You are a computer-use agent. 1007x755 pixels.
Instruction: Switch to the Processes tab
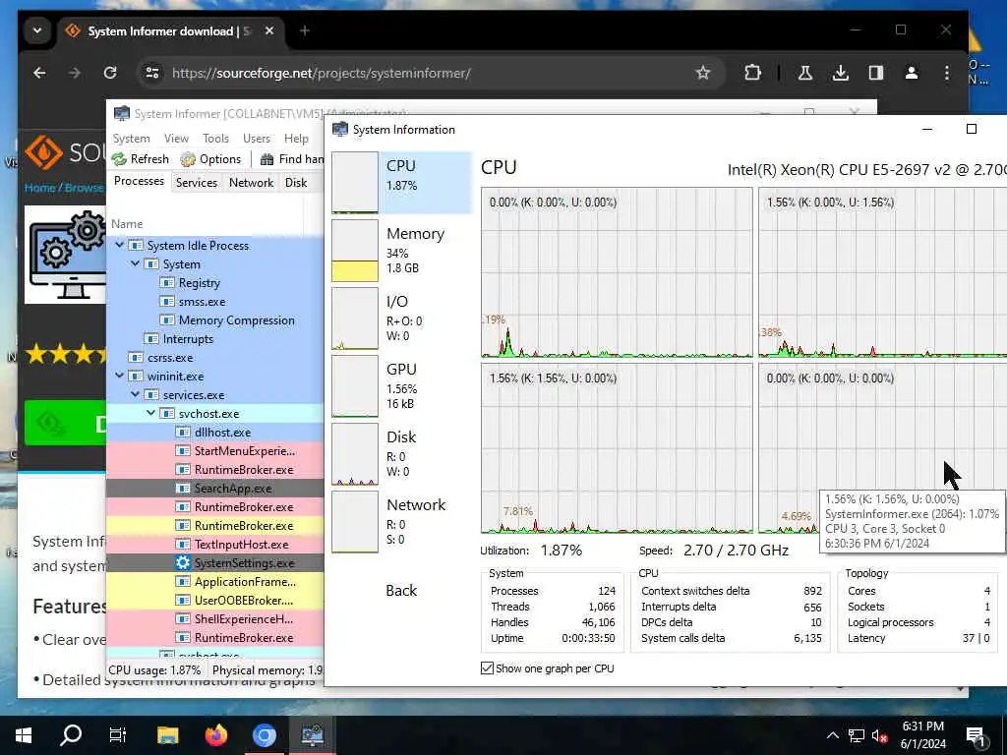coord(139,182)
